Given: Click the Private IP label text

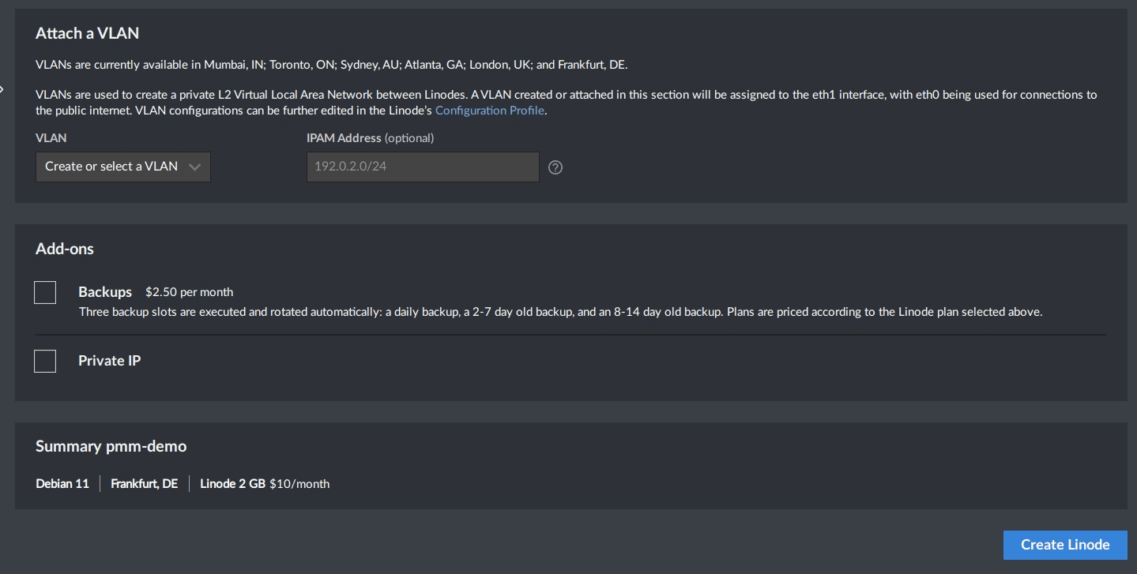Looking at the screenshot, I should pos(109,361).
